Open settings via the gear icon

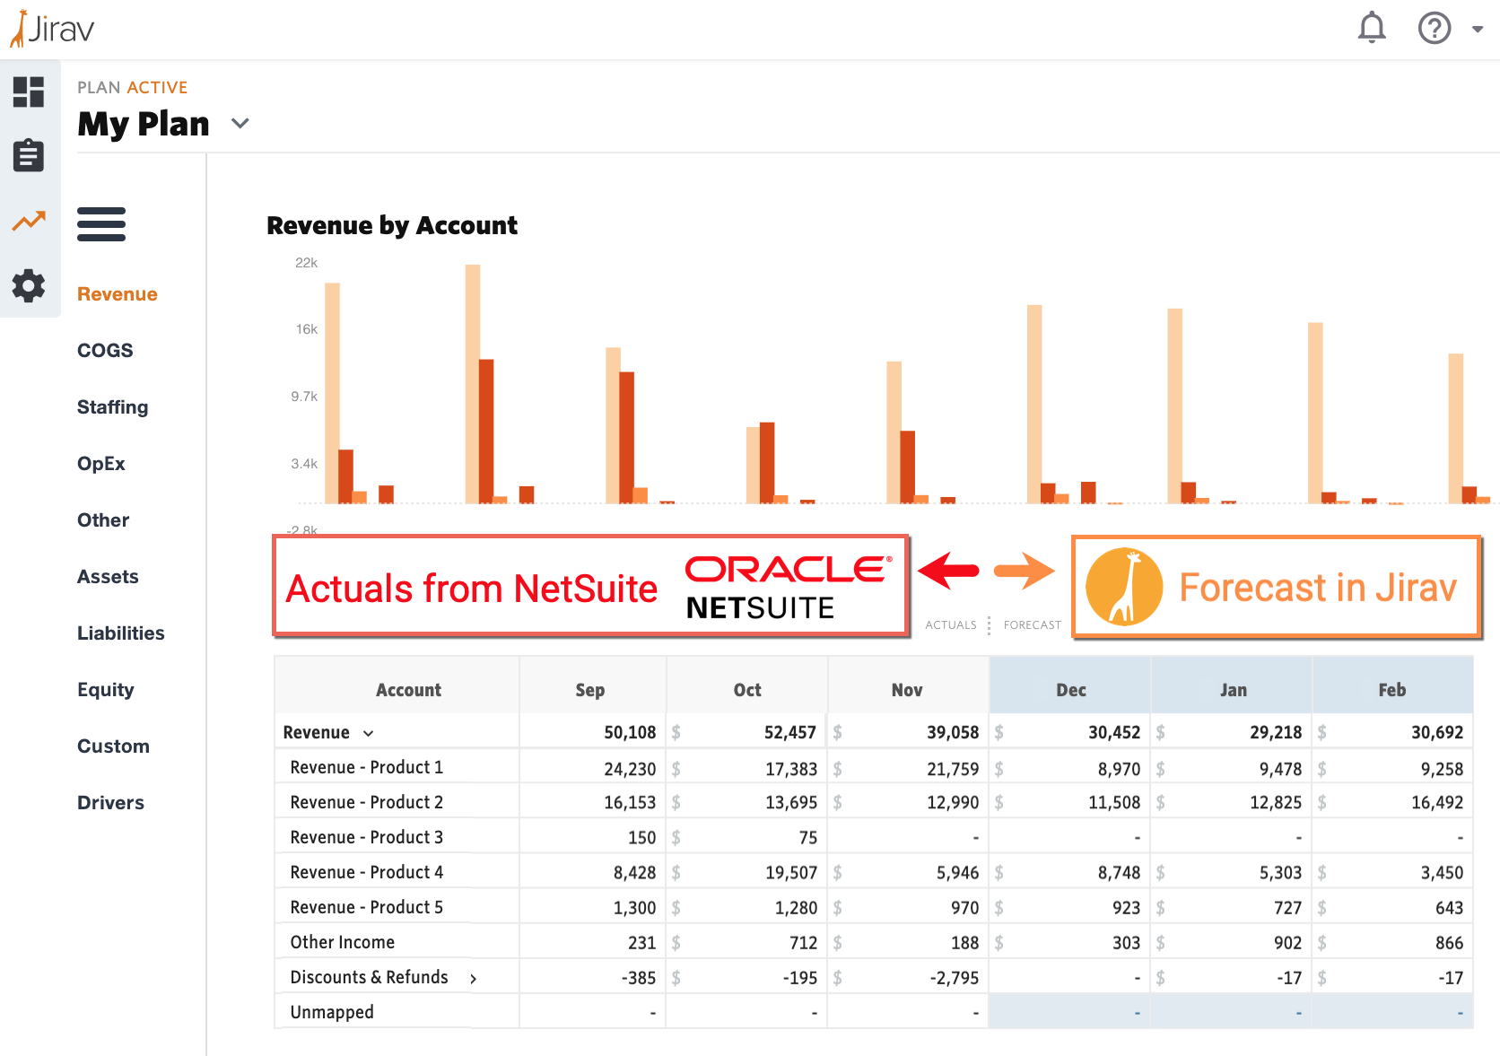[29, 285]
